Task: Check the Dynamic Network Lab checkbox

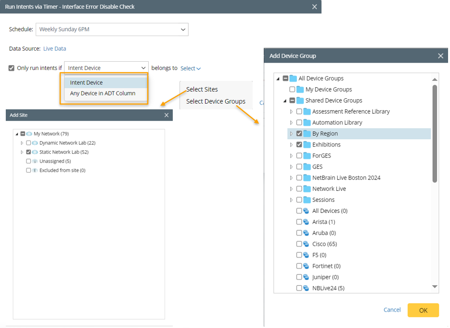Action: point(28,143)
